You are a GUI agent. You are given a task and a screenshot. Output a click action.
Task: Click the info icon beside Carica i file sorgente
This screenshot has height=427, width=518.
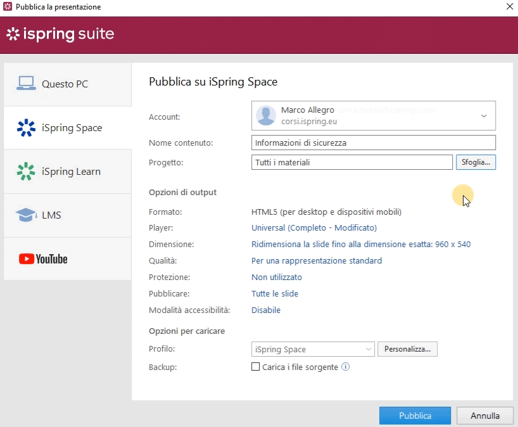pos(346,367)
